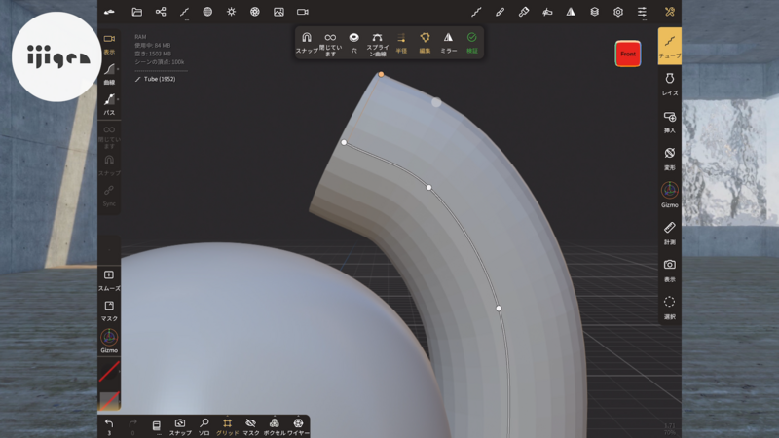The width and height of the screenshot is (779, 438).
Task: Redo the undone action
Action: pos(132,426)
